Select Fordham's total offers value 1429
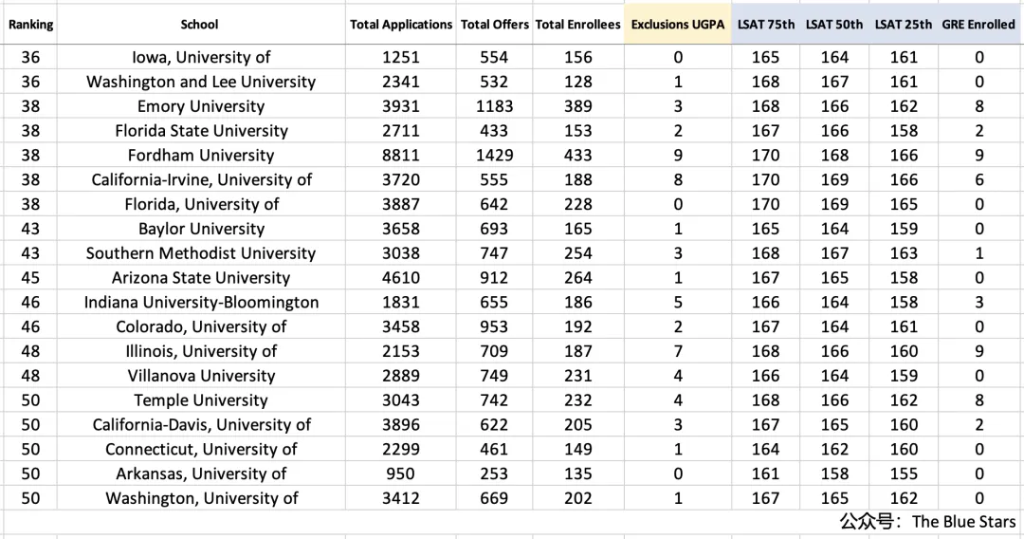Viewport: 1024px width, 539px height. tap(494, 156)
